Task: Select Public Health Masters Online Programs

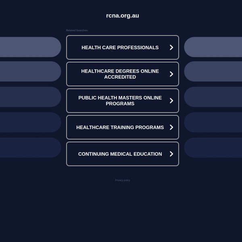Action: tap(120, 101)
